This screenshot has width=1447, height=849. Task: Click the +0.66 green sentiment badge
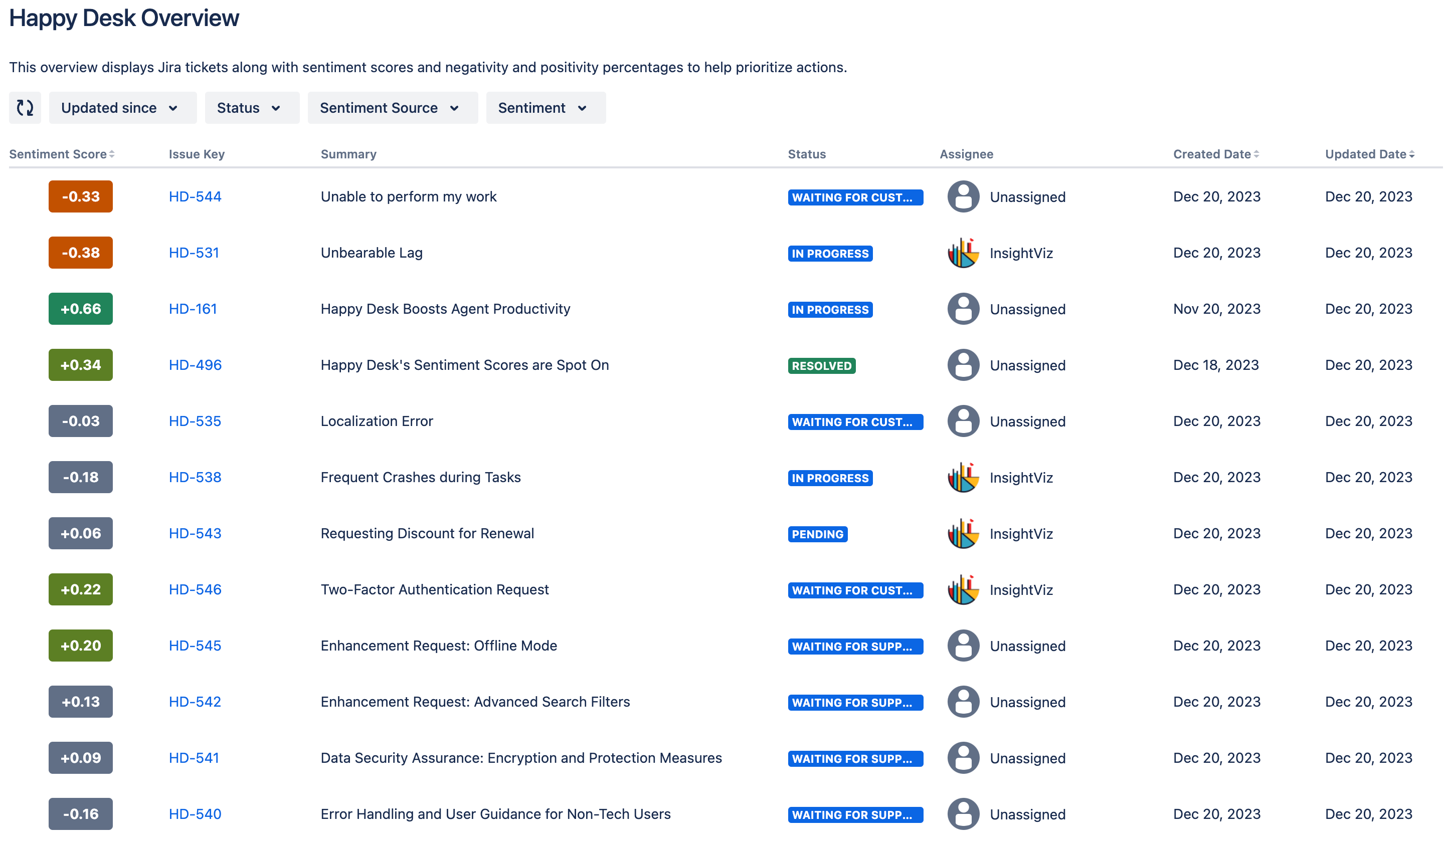point(80,309)
